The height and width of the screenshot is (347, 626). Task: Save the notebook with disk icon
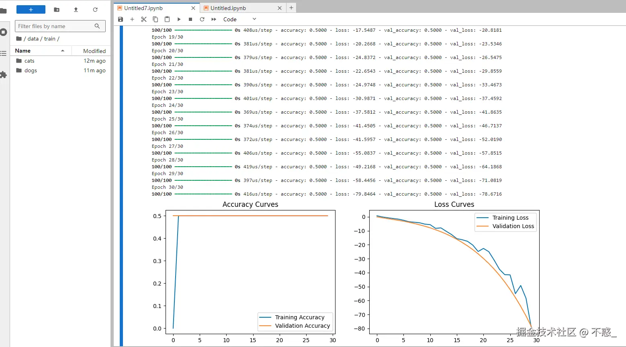click(x=121, y=19)
